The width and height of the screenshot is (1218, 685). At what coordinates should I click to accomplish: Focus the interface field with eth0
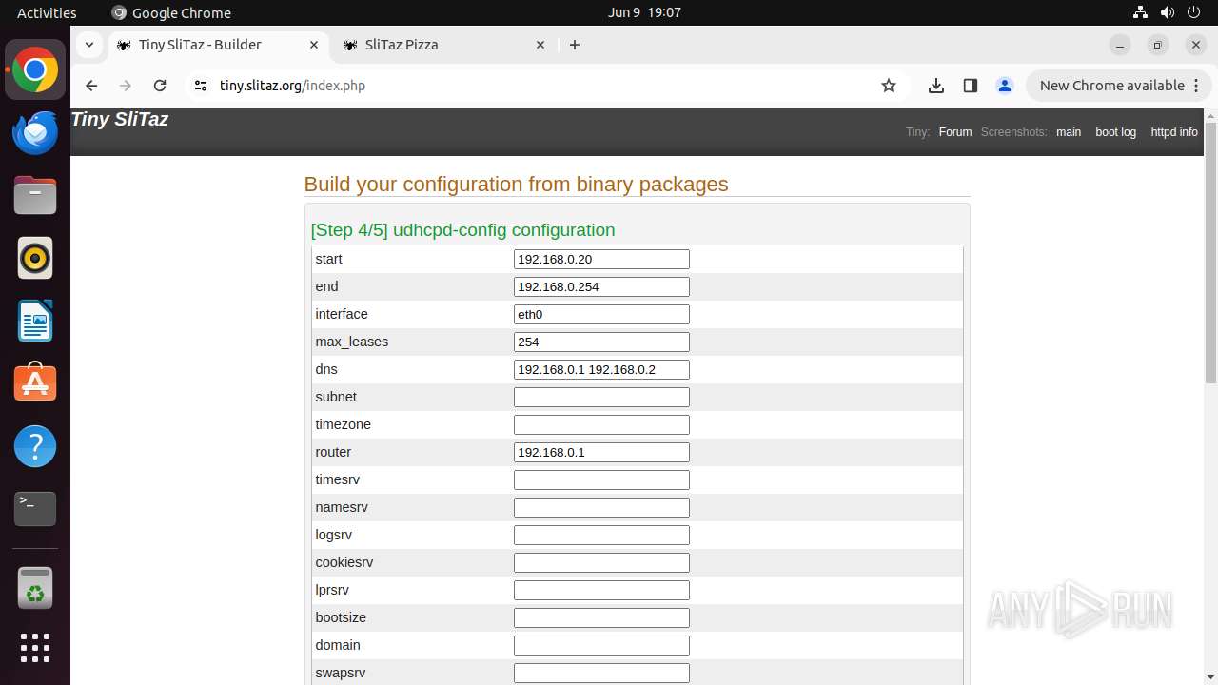pyautogui.click(x=601, y=314)
